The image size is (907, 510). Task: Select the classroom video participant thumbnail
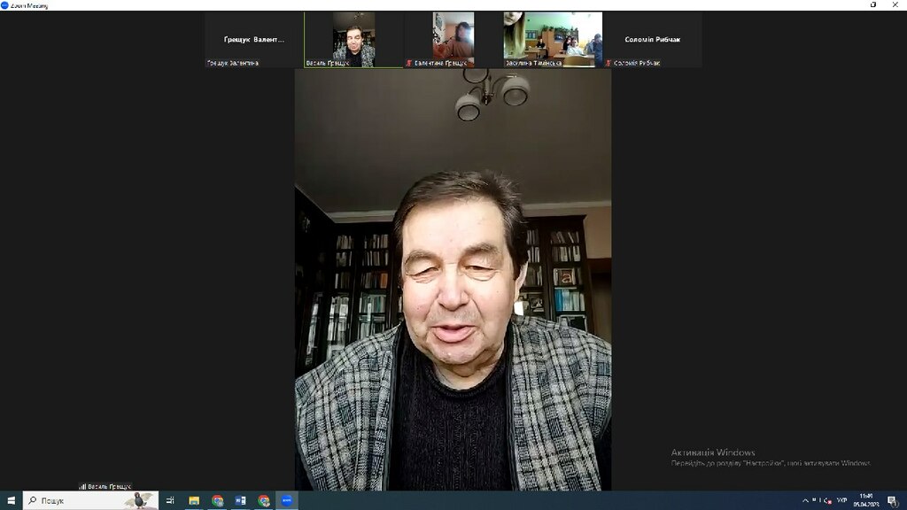pos(553,39)
